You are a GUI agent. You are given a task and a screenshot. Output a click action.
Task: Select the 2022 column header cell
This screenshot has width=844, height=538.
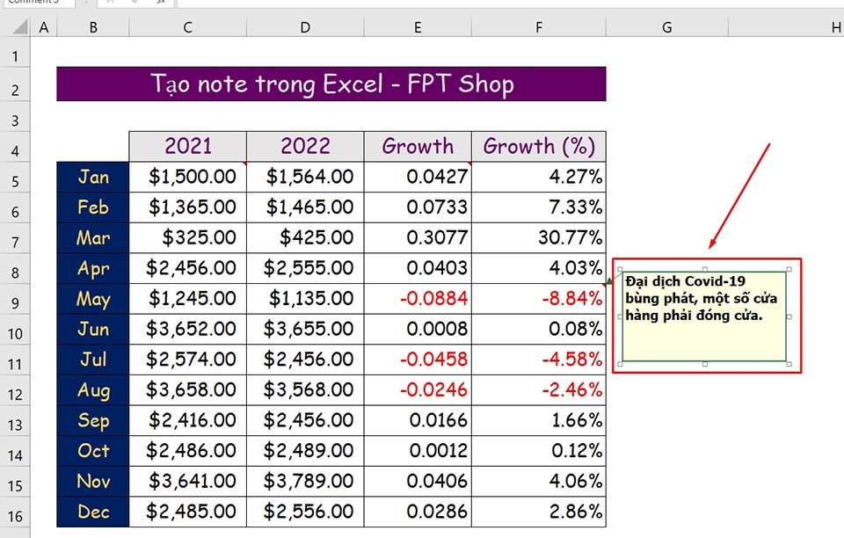tap(304, 146)
